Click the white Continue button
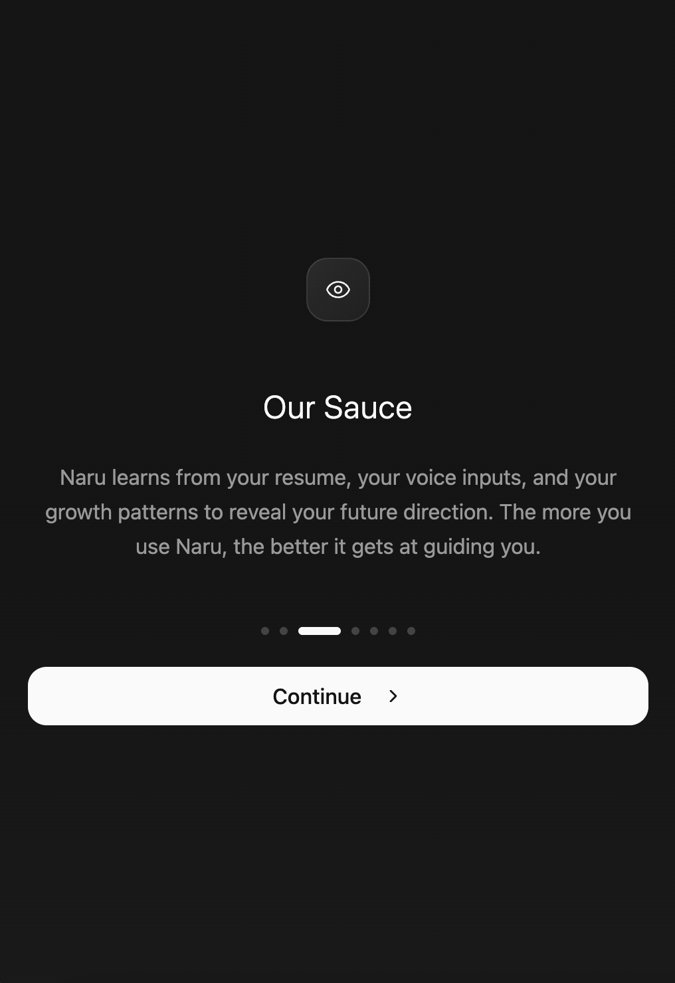The width and height of the screenshot is (675, 983). 337,696
